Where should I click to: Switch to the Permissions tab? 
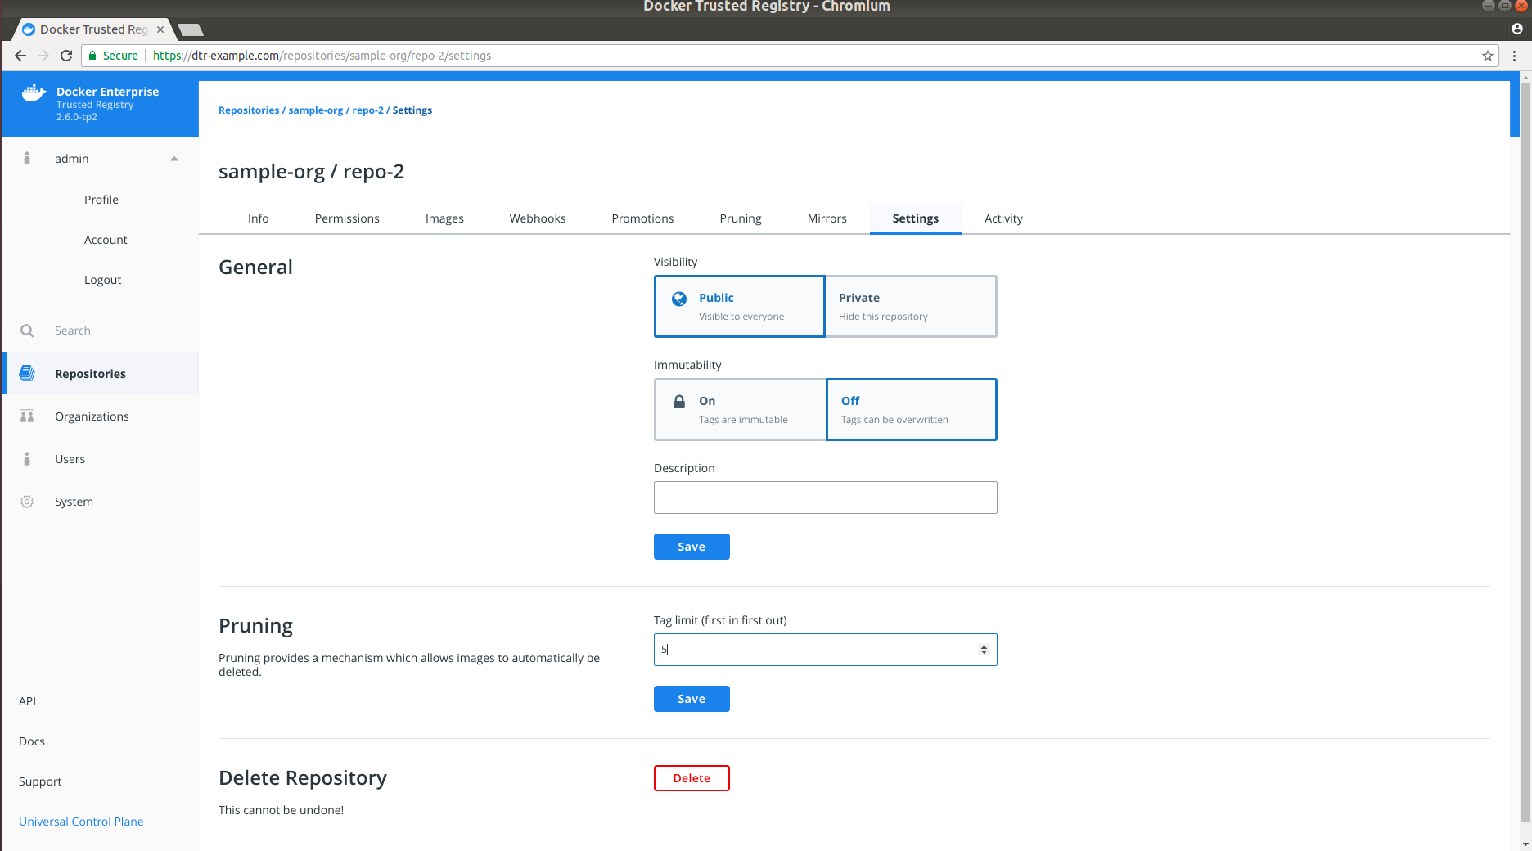[347, 218]
